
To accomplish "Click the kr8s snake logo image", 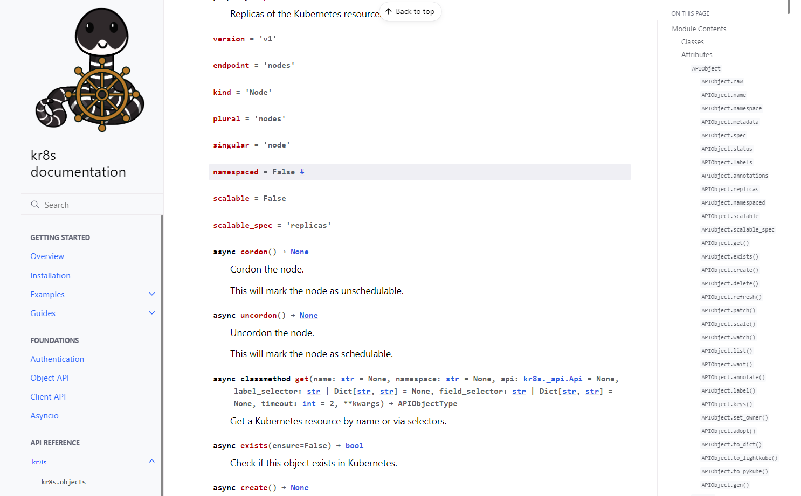I will [90, 70].
